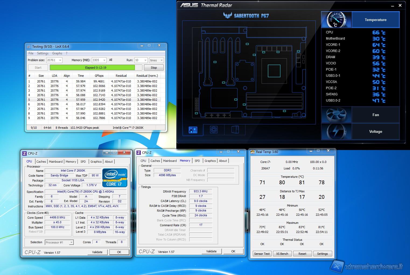Click the LinX checkmark title bar icon

29,47
